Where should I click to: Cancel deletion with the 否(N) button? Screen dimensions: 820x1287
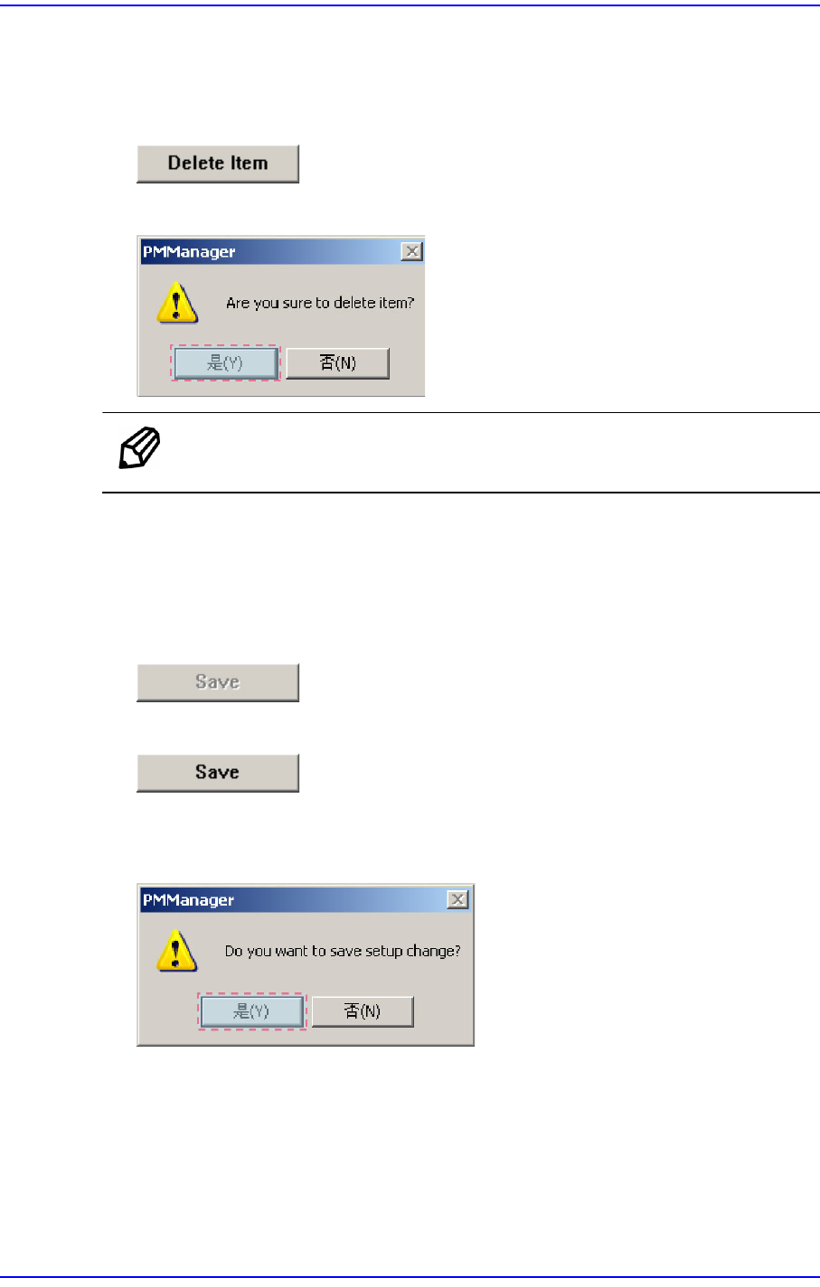coord(338,363)
